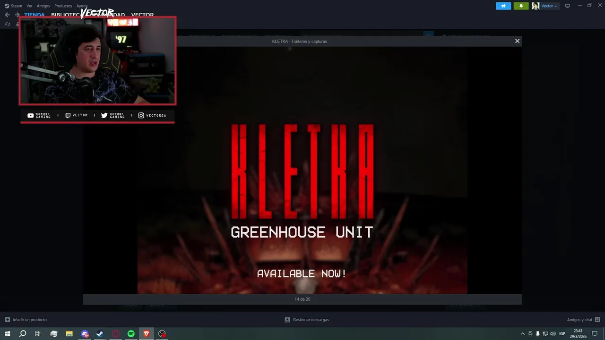Open the Windows Start menu

tap(7, 334)
